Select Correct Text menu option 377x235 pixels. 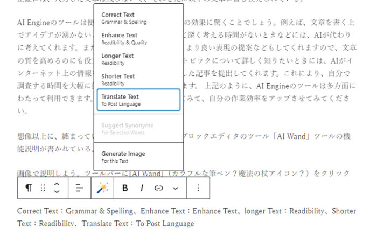click(138, 18)
